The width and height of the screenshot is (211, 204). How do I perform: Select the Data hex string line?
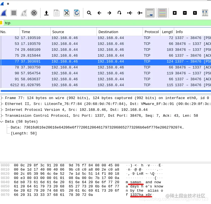97,127
